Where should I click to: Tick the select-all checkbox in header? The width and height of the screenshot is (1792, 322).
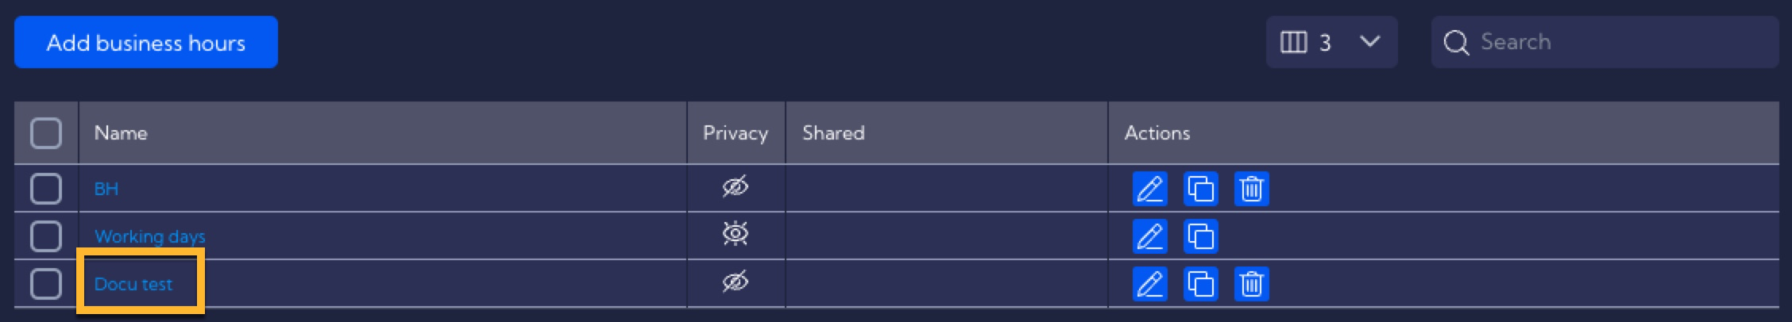46,133
